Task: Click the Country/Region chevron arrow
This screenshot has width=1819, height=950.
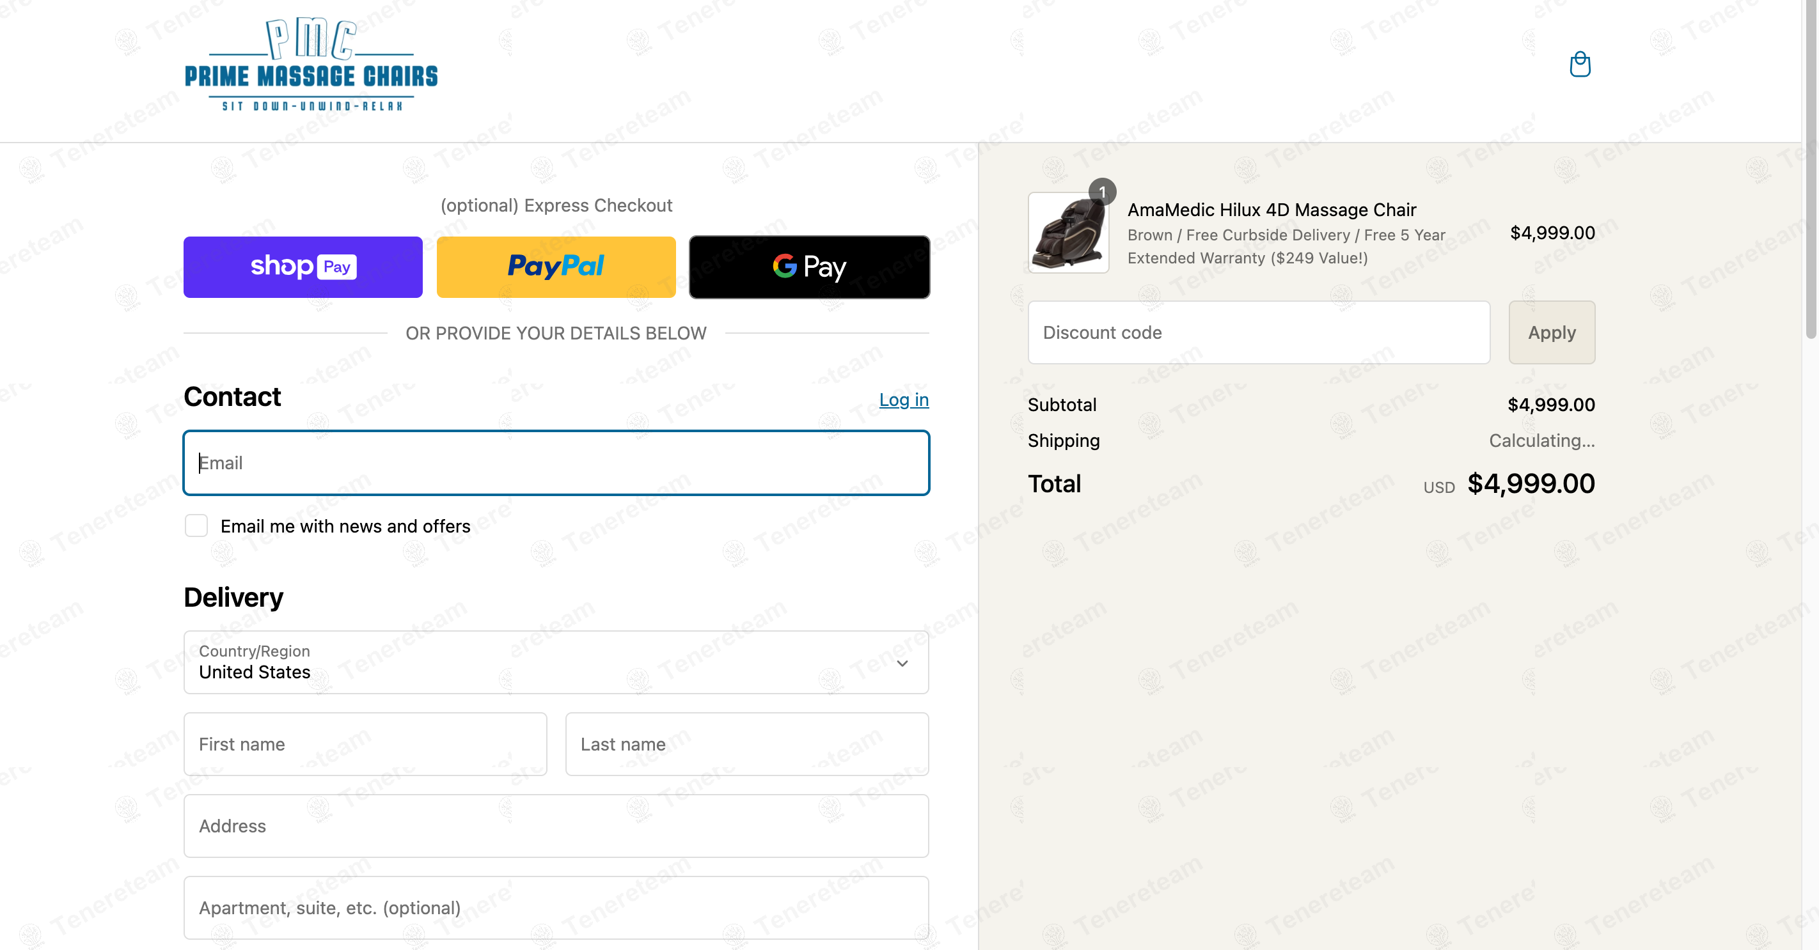Action: (x=902, y=664)
